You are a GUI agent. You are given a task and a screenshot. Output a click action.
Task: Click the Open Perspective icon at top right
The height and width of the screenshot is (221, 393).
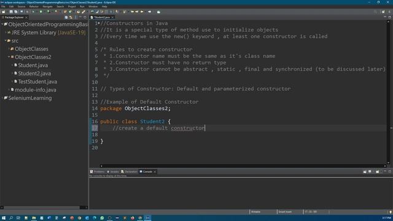pyautogui.click(x=383, y=12)
